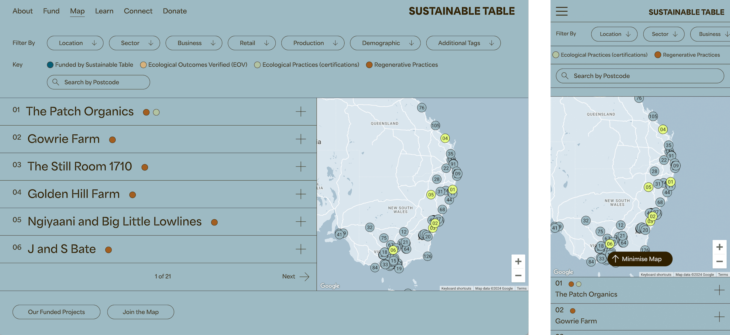Expand The Patch Organics listing
Screen dimensions: 730x335
(x=300, y=112)
